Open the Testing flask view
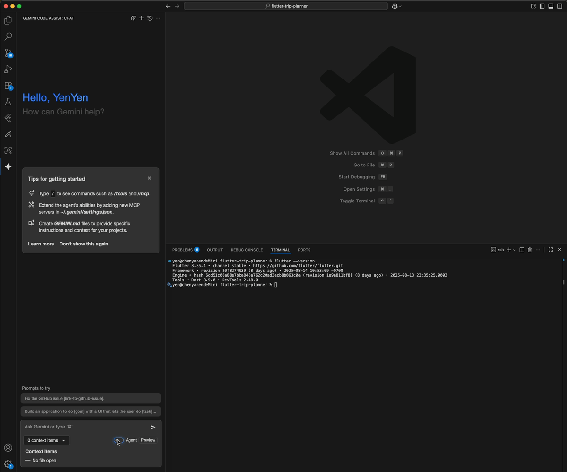This screenshot has height=472, width=567. (8, 102)
